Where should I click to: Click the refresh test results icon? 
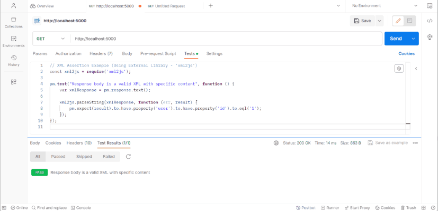click(x=128, y=157)
